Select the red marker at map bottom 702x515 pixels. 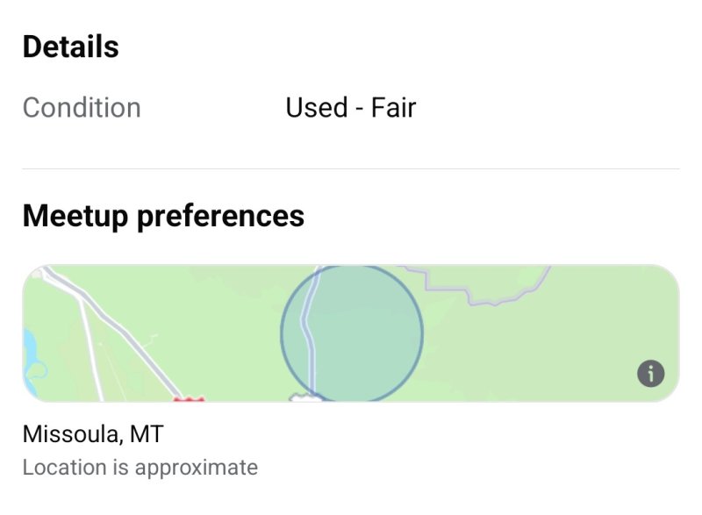(189, 398)
